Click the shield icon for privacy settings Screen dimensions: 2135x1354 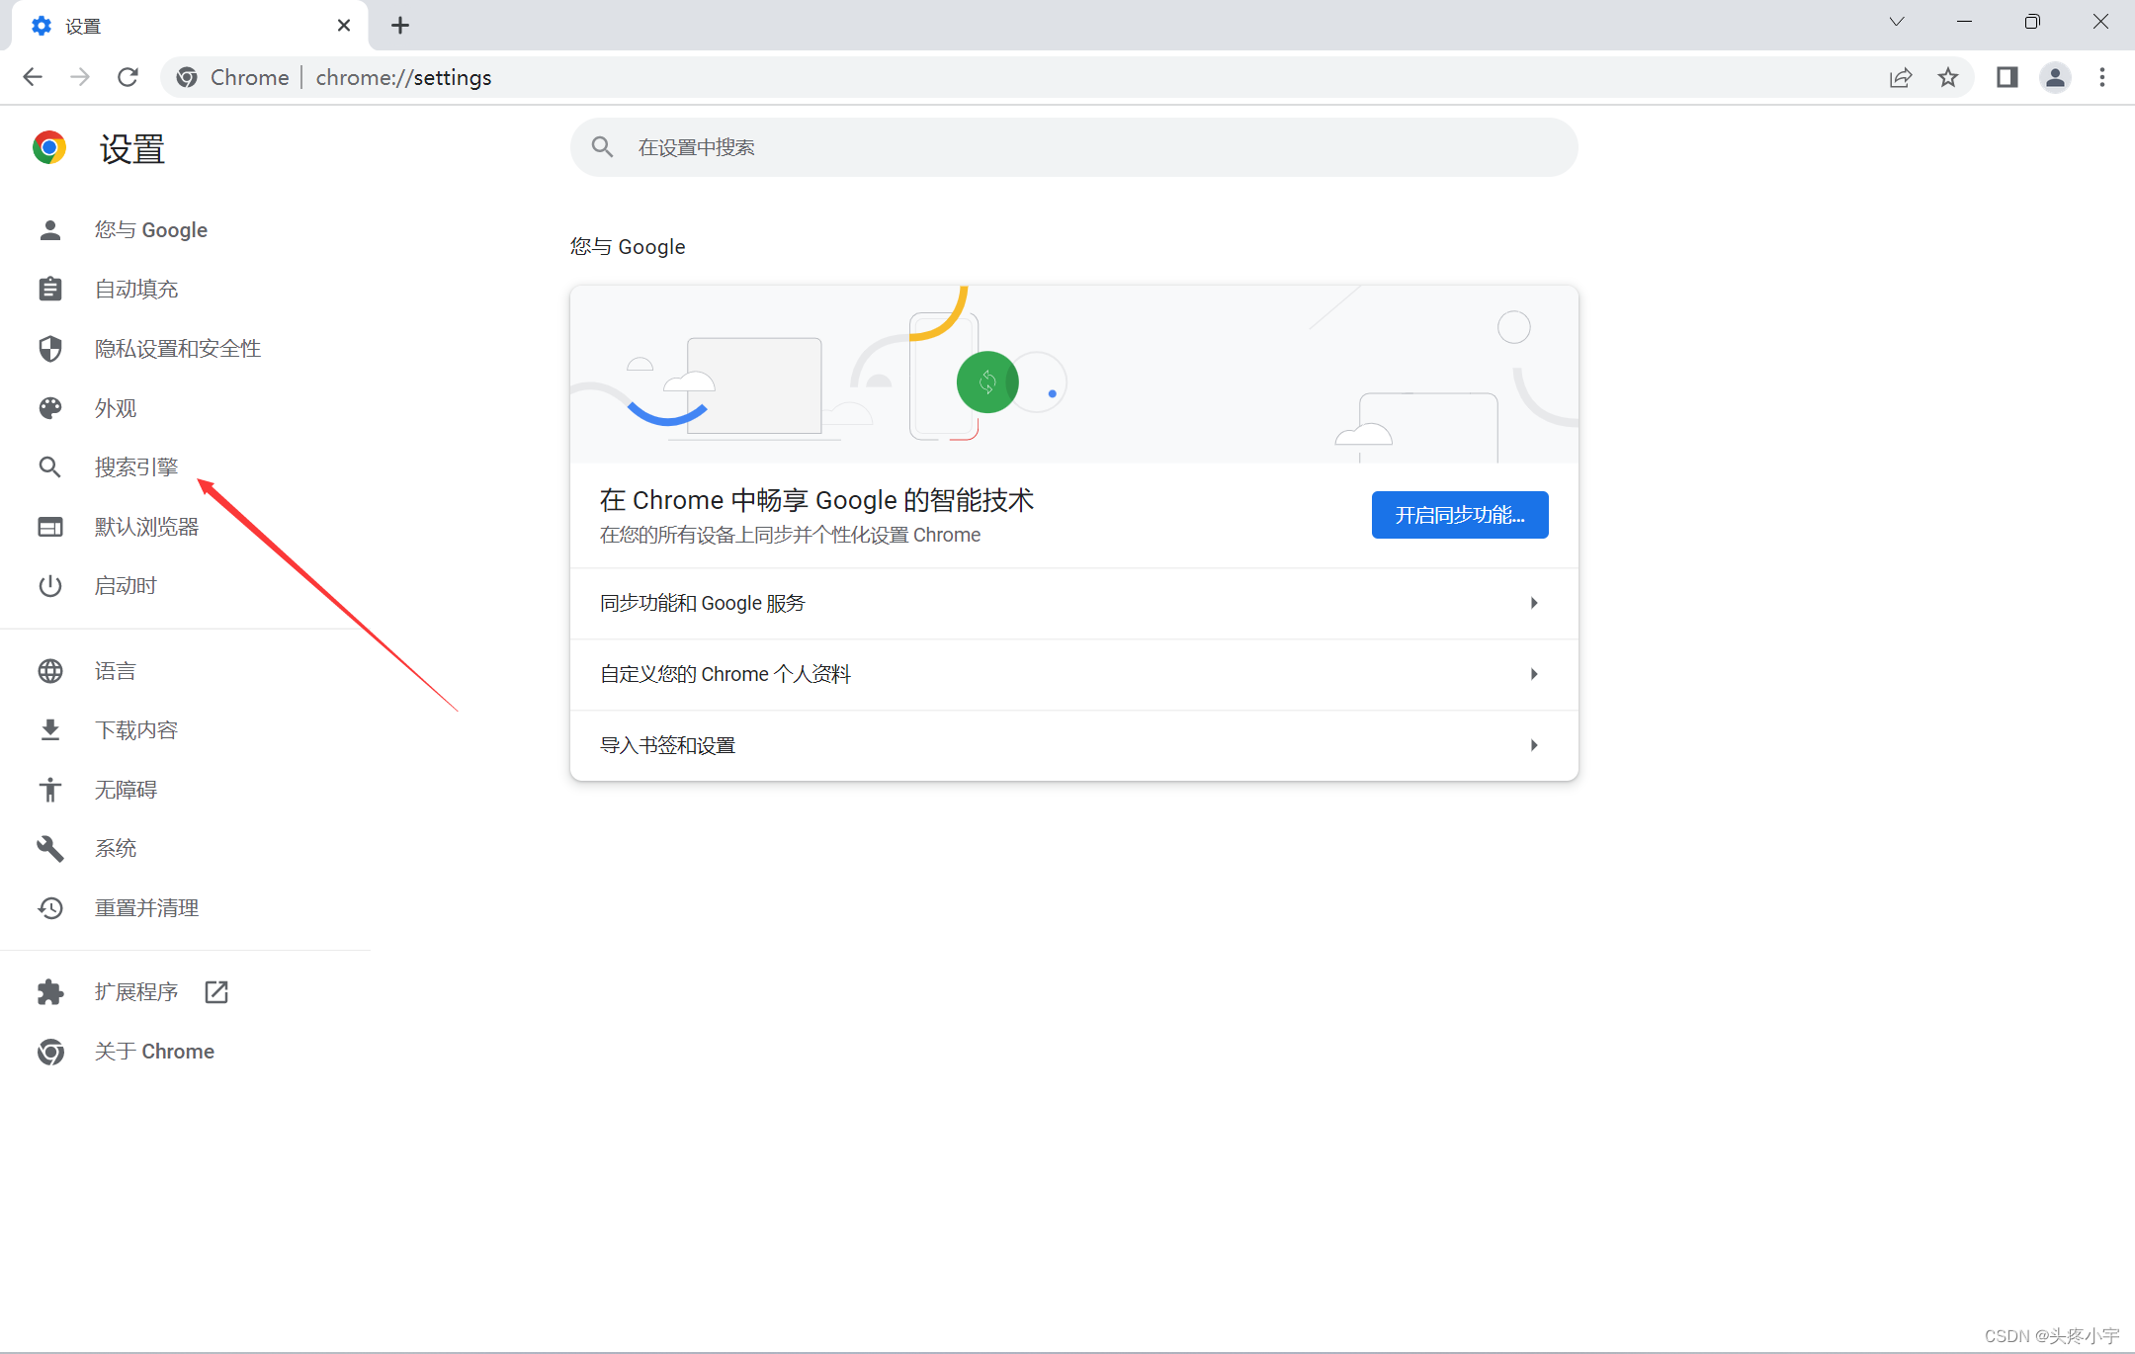pyautogui.click(x=50, y=349)
